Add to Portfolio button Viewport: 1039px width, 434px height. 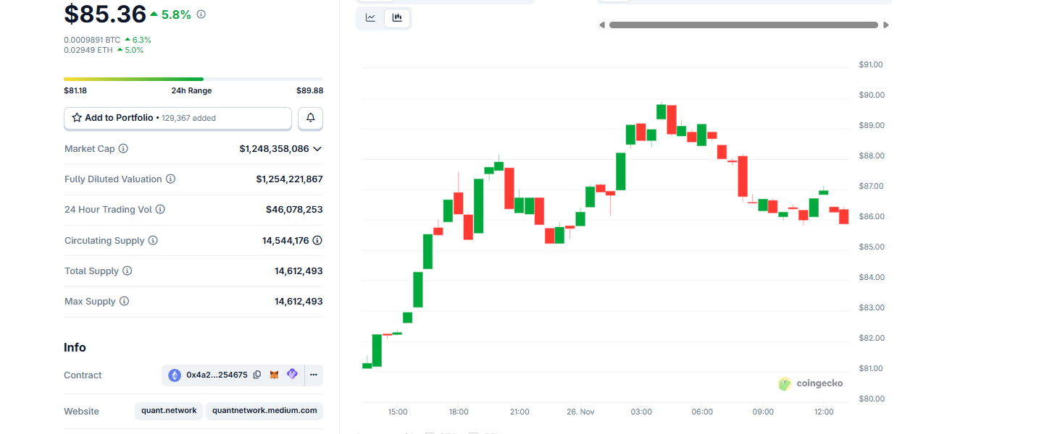pyautogui.click(x=178, y=118)
